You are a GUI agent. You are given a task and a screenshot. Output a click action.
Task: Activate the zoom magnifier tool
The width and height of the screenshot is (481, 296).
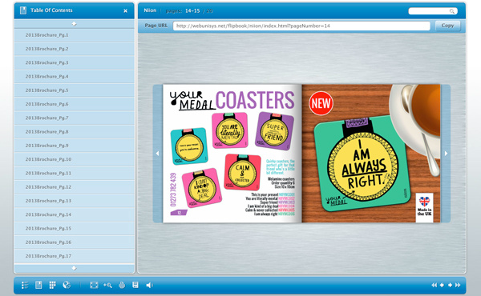coord(107,286)
